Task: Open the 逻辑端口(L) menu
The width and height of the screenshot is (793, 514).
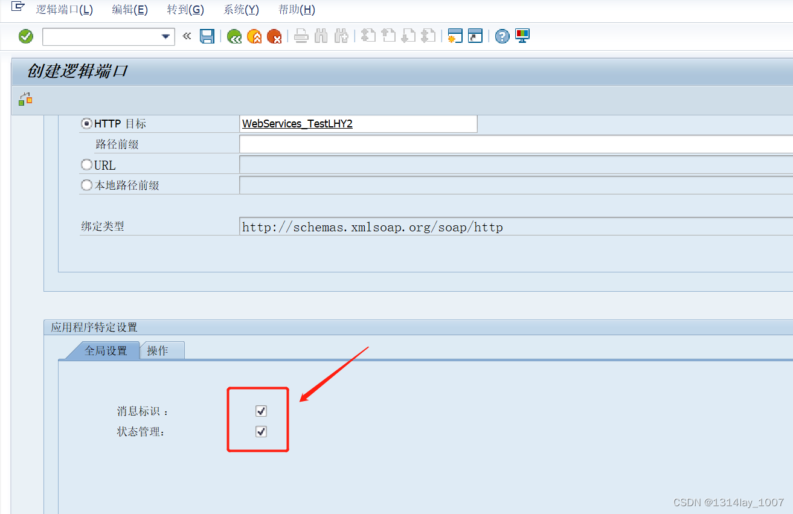Action: (65, 10)
